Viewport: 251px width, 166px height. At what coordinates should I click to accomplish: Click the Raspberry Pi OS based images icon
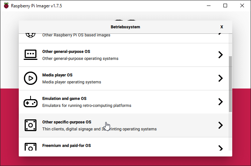pyautogui.click(x=30, y=35)
